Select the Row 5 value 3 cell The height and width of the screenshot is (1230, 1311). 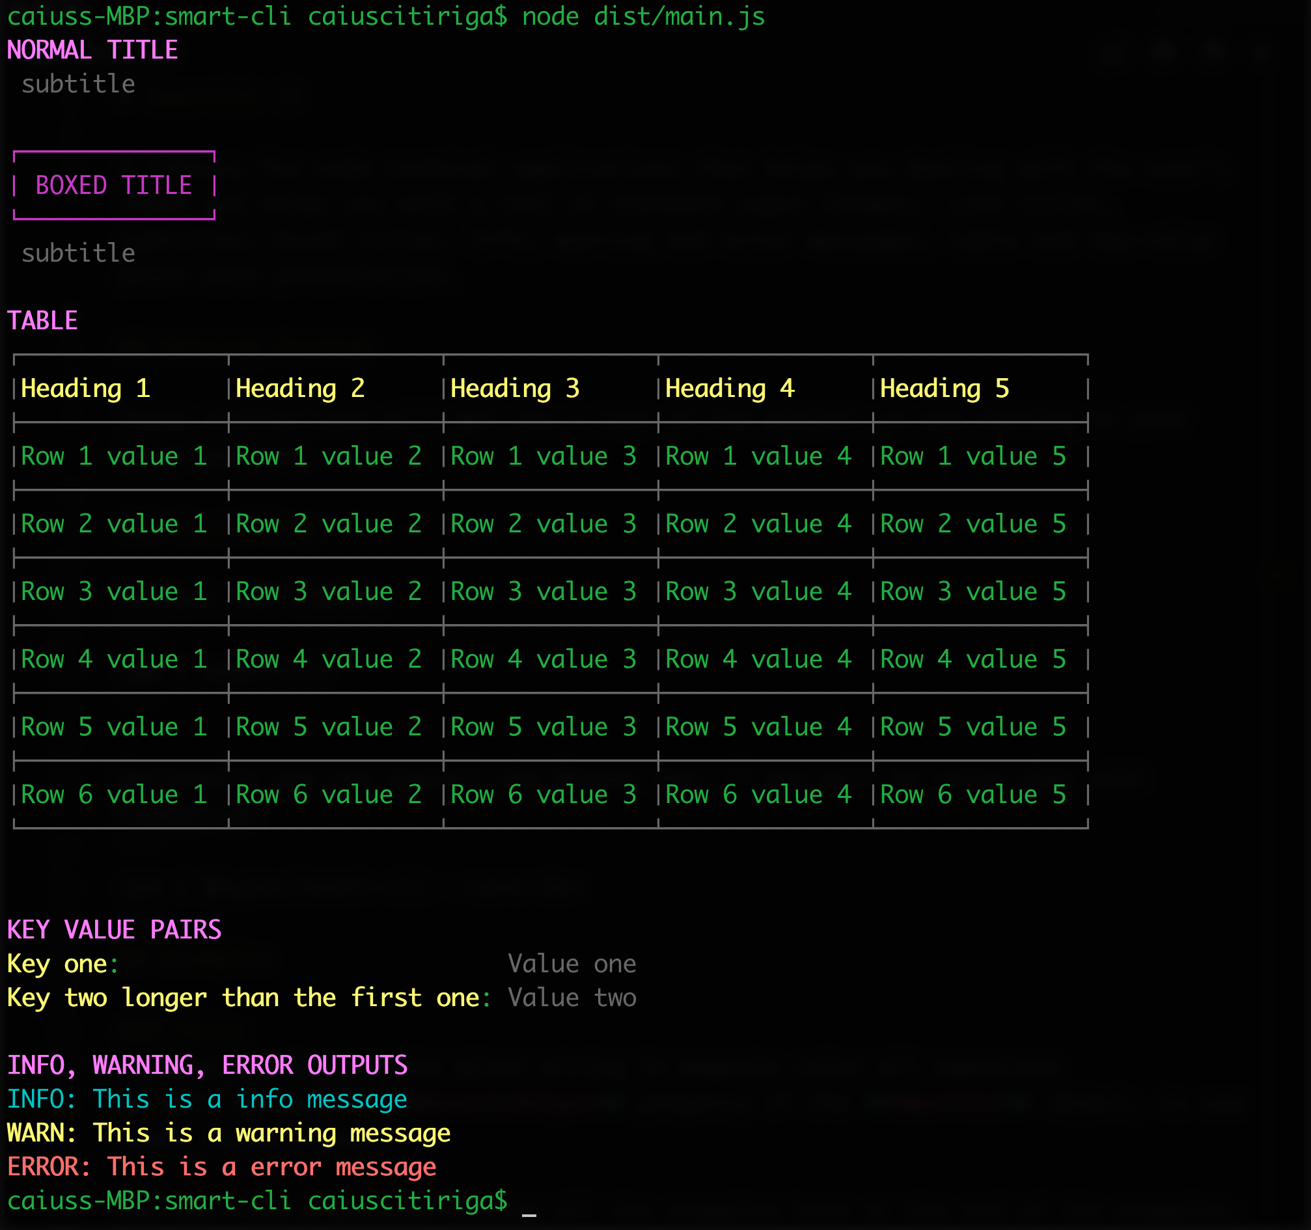(543, 727)
